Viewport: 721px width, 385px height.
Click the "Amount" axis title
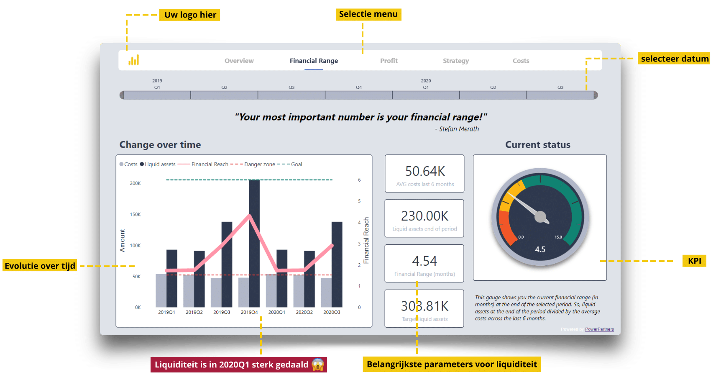click(122, 240)
